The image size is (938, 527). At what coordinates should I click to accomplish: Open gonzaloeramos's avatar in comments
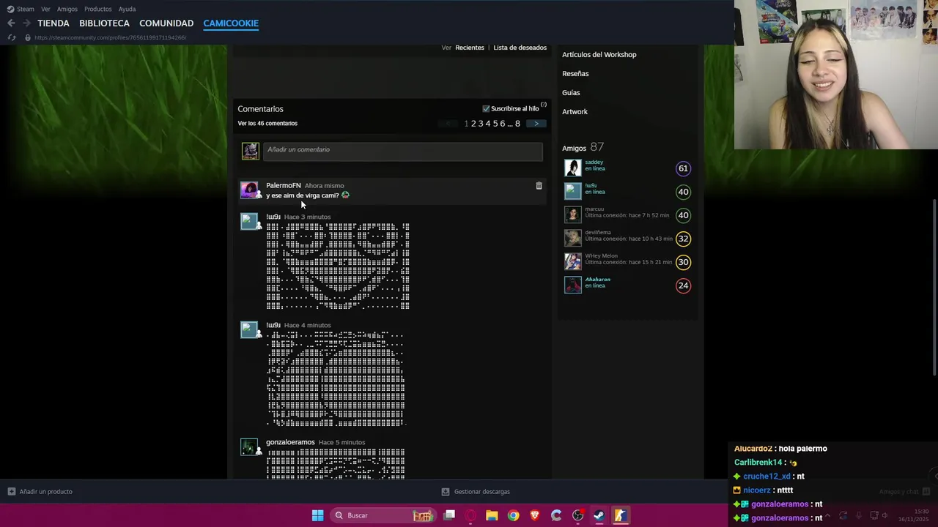pyautogui.click(x=249, y=446)
